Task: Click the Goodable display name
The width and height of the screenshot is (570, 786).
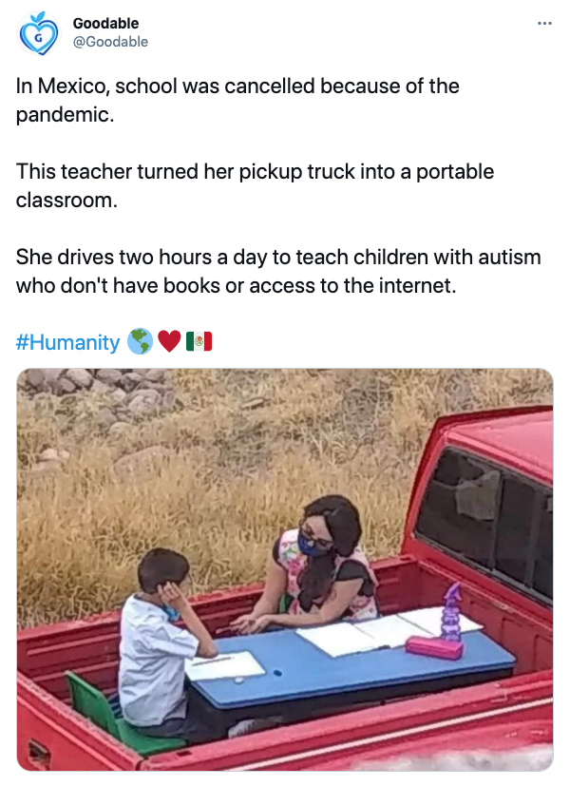Action: (x=105, y=23)
